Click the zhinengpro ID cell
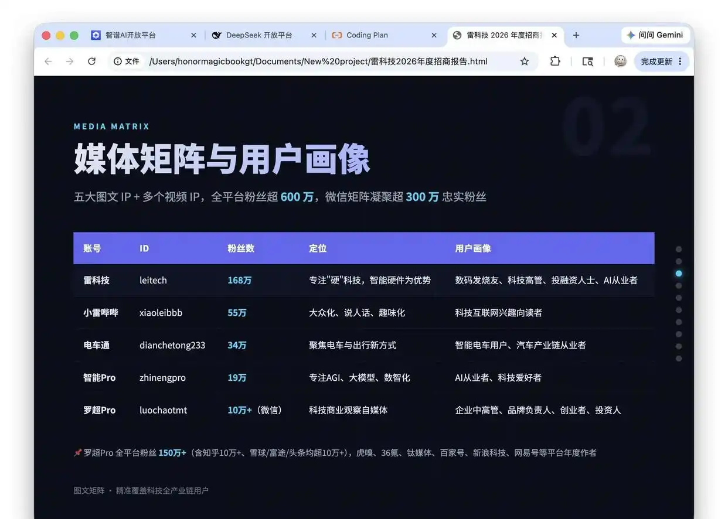The height and width of the screenshot is (519, 728). 162,378
